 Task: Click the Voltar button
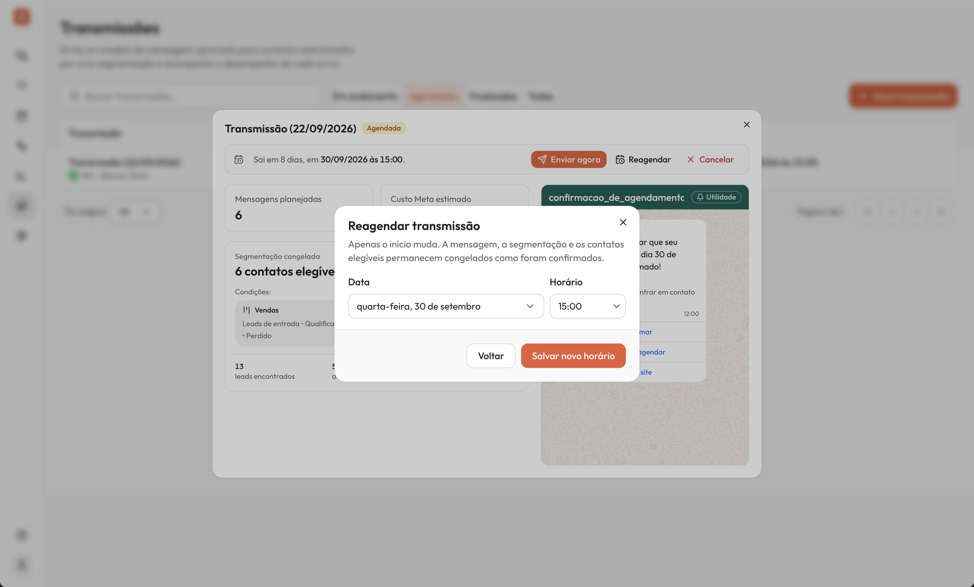(491, 356)
